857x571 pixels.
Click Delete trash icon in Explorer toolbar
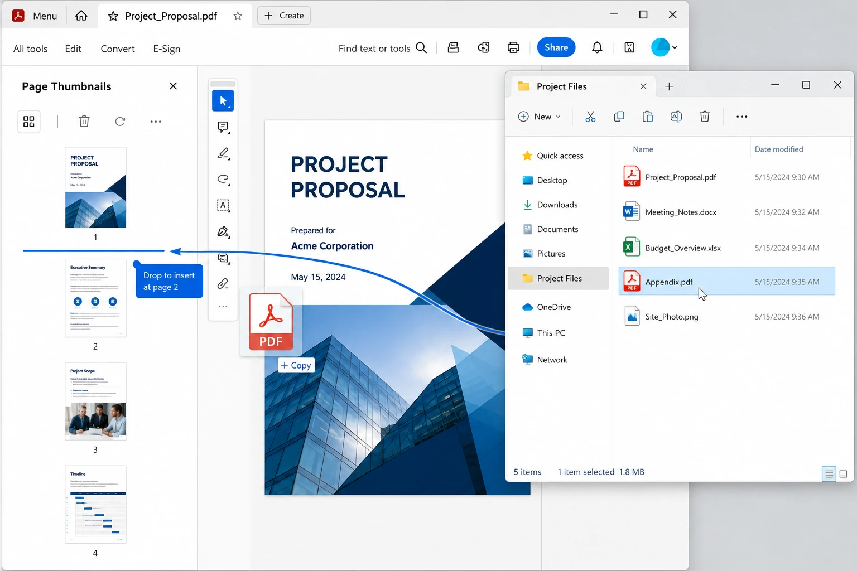pyautogui.click(x=705, y=117)
